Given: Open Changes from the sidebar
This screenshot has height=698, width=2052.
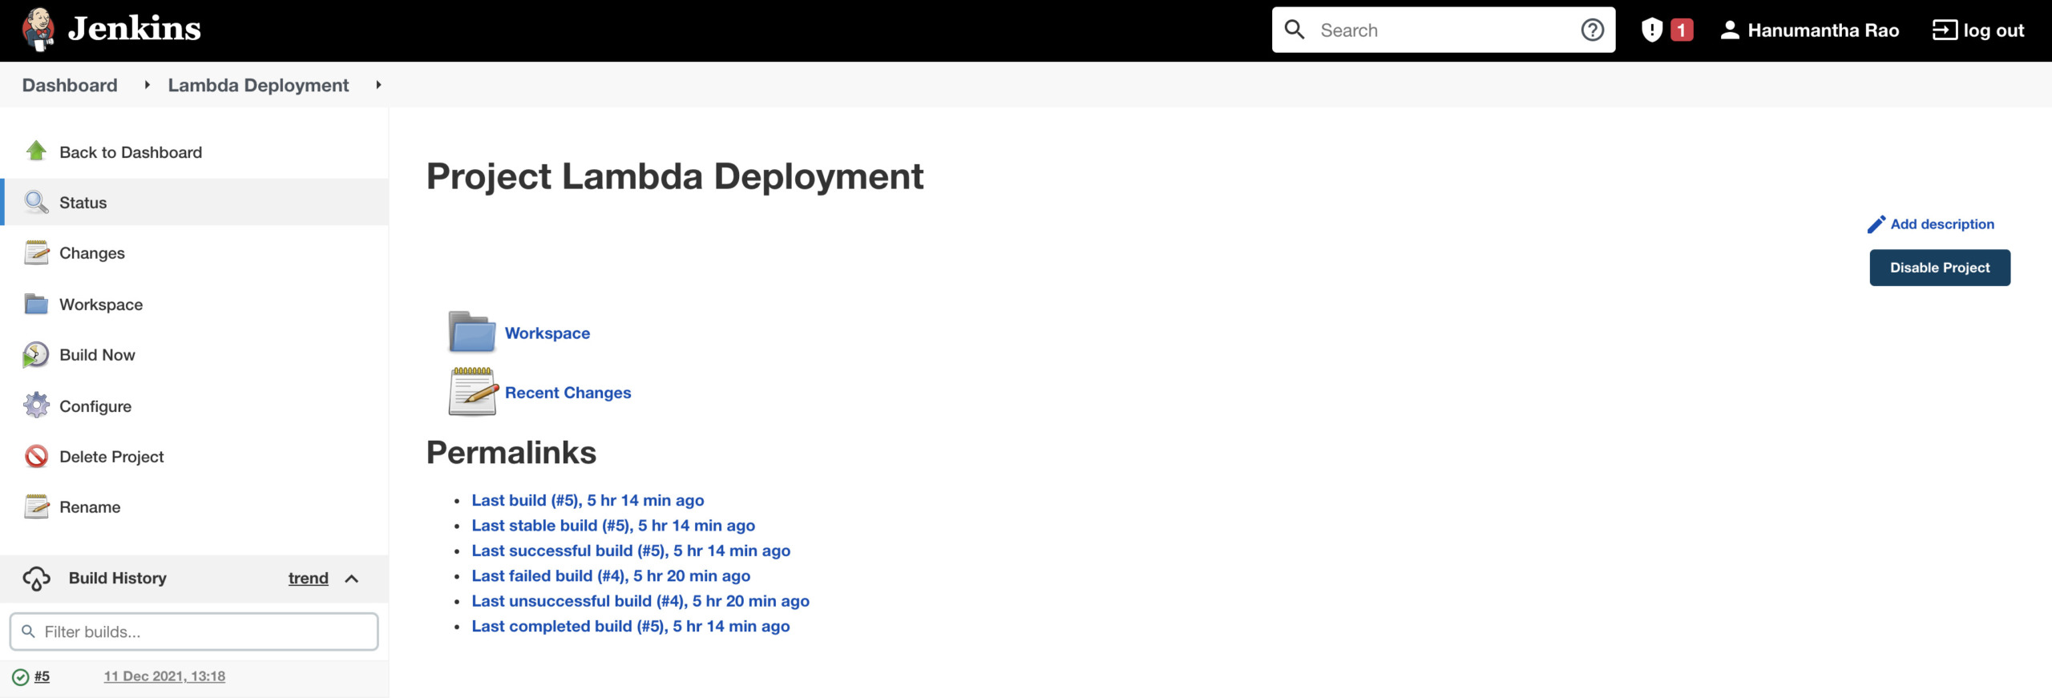Looking at the screenshot, I should click(91, 253).
